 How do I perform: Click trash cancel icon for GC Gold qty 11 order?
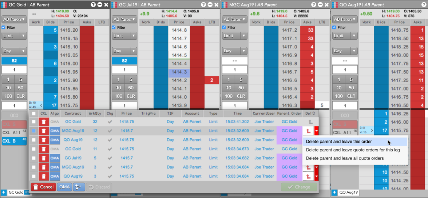[x=44, y=149]
